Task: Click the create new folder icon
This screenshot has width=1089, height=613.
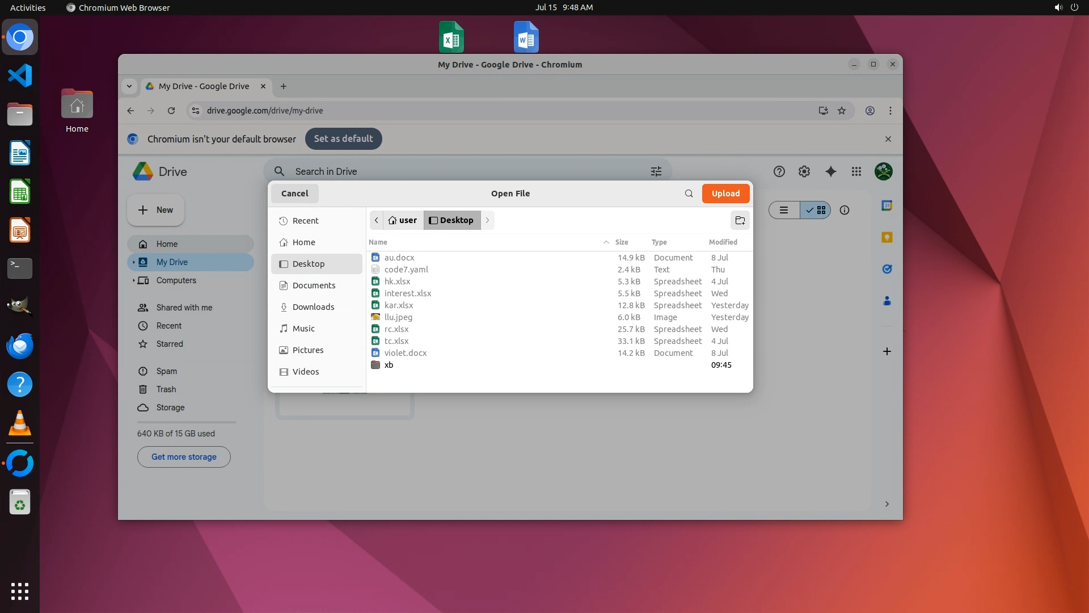Action: tap(740, 220)
